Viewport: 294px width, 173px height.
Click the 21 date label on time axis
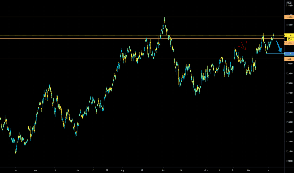click(x=233, y=170)
